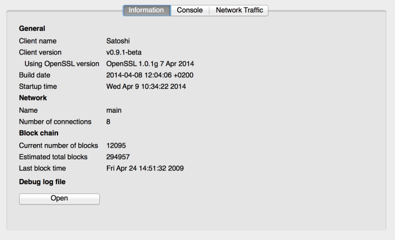Click the Estimated total blocks label
This screenshot has width=395, height=240.
[x=53, y=157]
